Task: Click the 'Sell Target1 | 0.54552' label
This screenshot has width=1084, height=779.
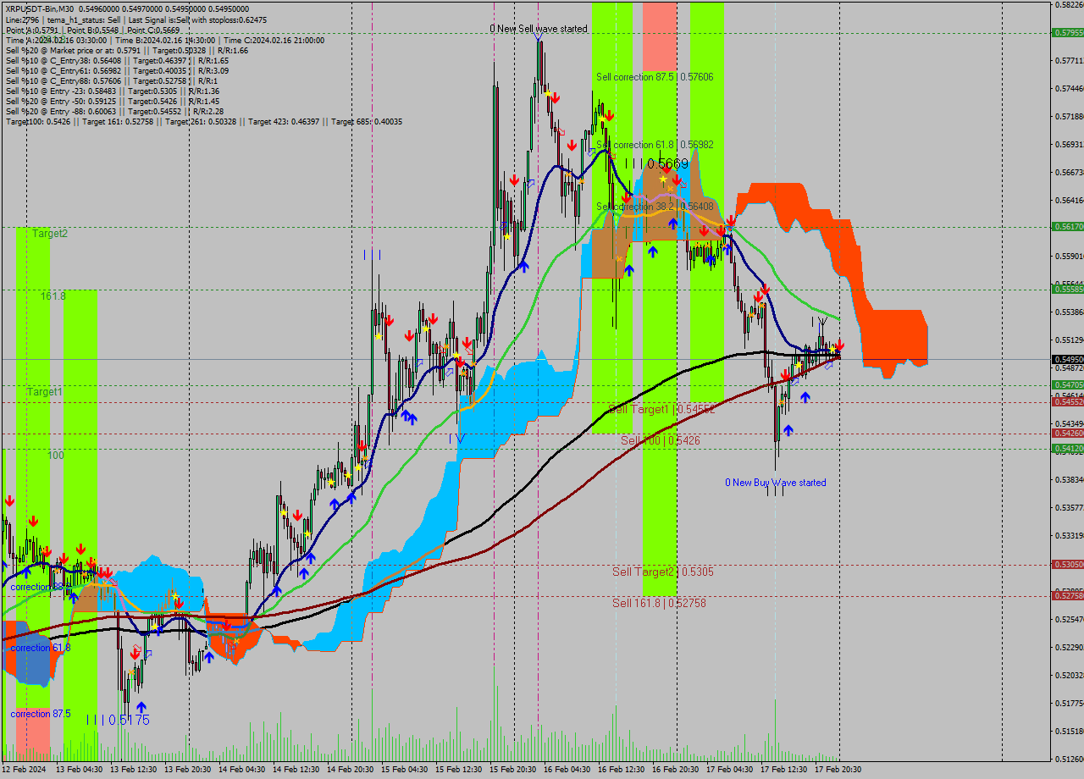Action: [662, 409]
